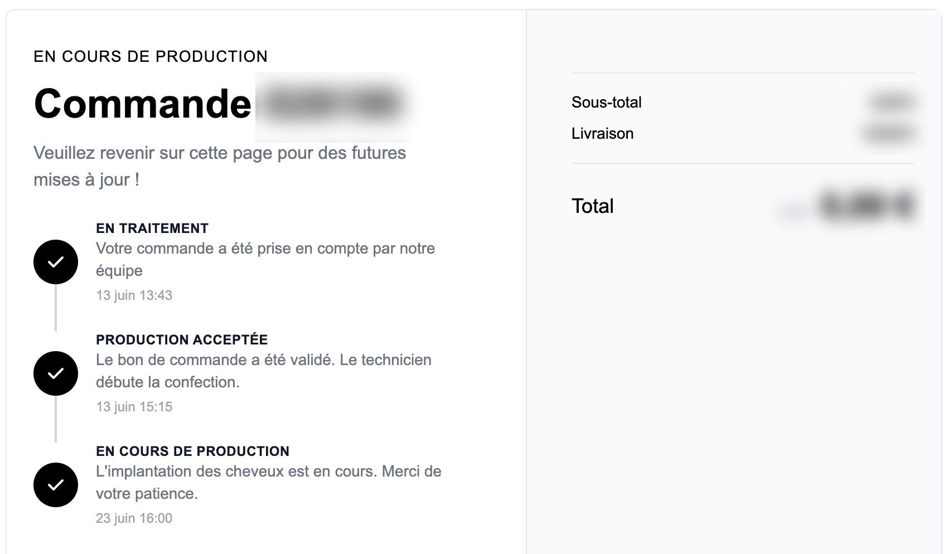The image size is (949, 554).
Task: Click the 13 juin 13:43 timestamp
Action: click(x=134, y=295)
